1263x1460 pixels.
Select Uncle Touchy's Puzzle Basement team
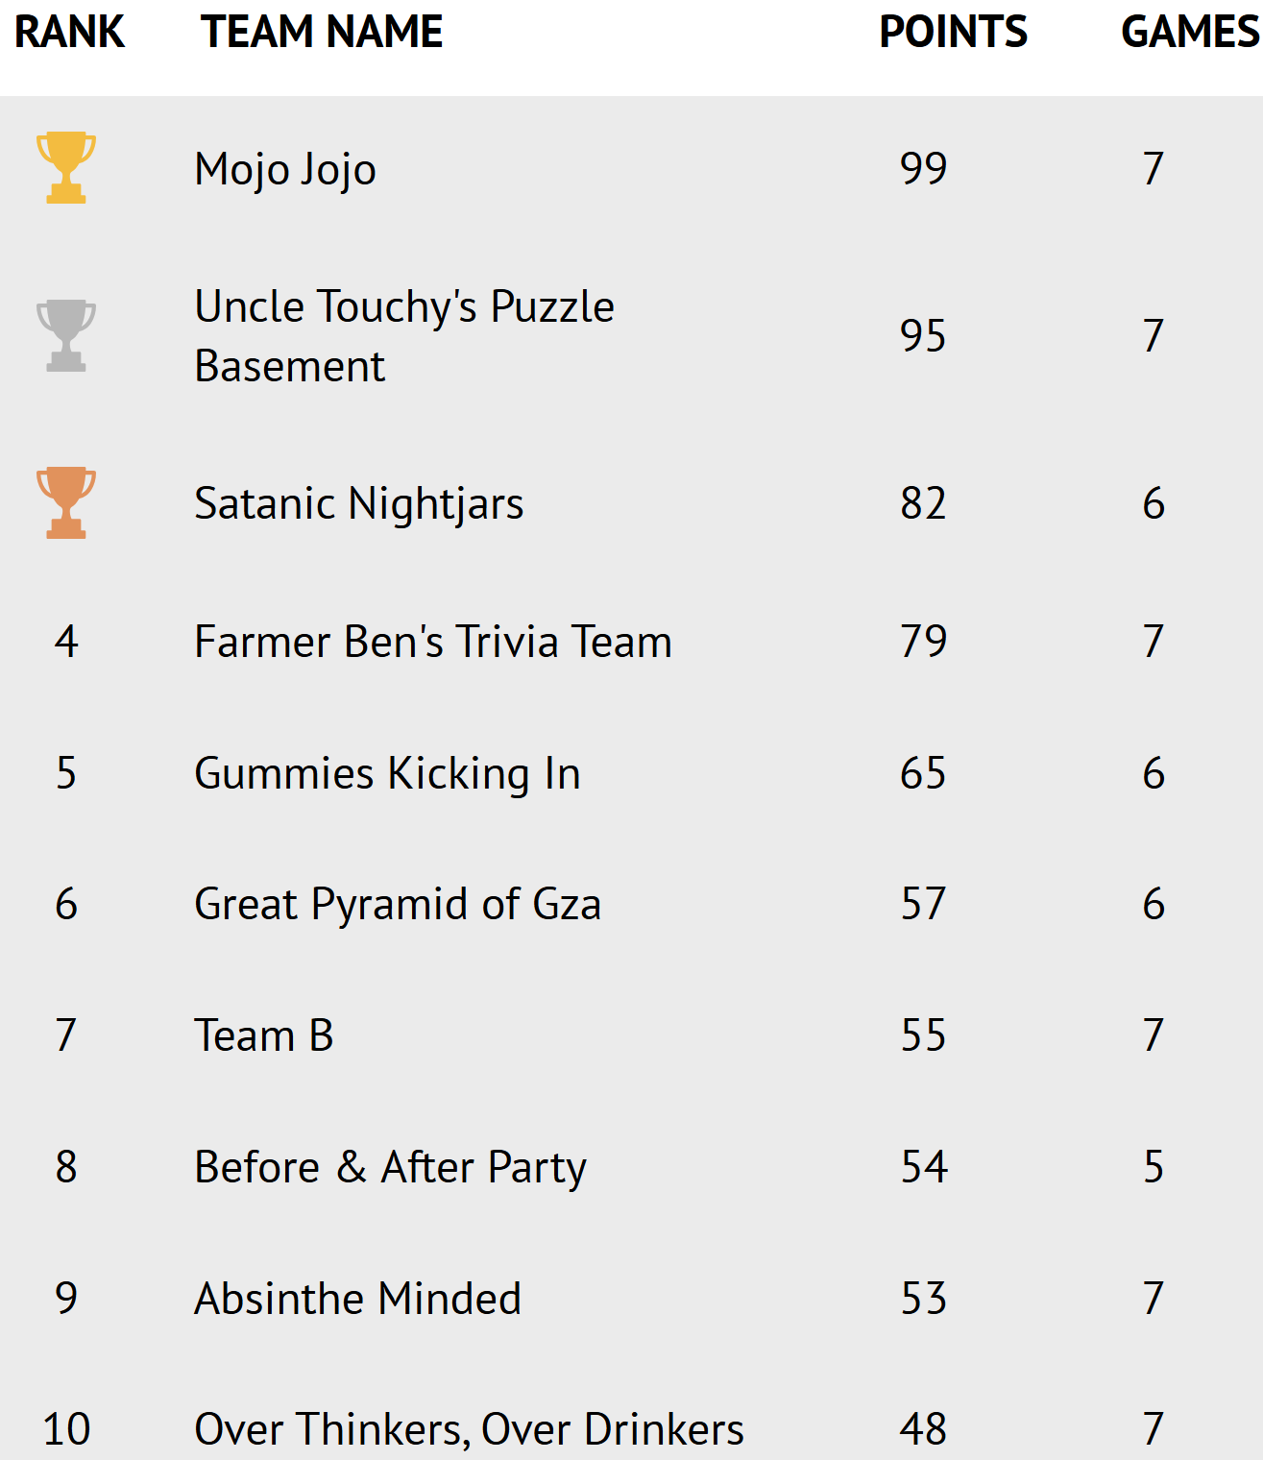point(403,335)
